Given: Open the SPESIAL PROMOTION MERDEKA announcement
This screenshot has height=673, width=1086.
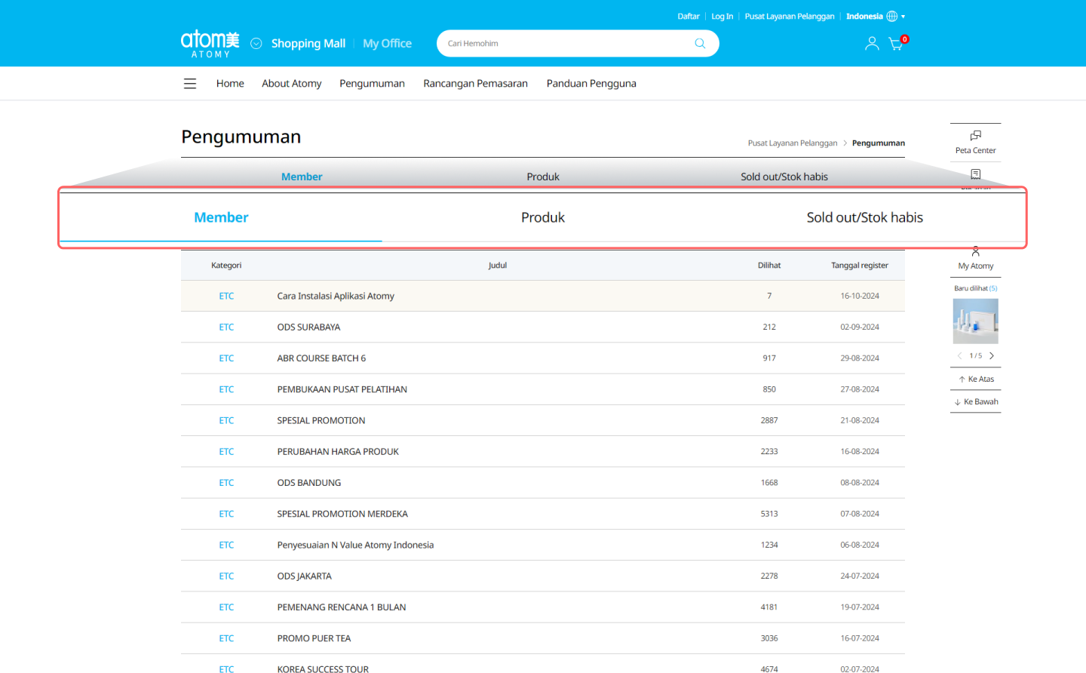Looking at the screenshot, I should click(x=342, y=514).
